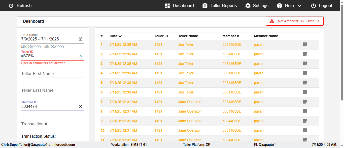Click the page vertical scrollbar
This screenshot has width=344, height=148.
coord(342,63)
